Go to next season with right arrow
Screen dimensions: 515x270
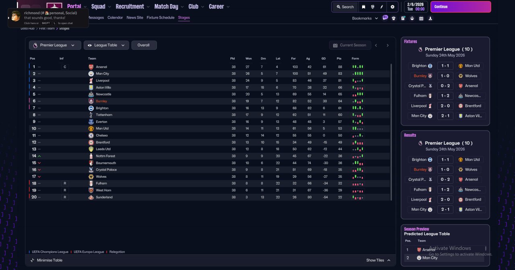click(x=387, y=45)
